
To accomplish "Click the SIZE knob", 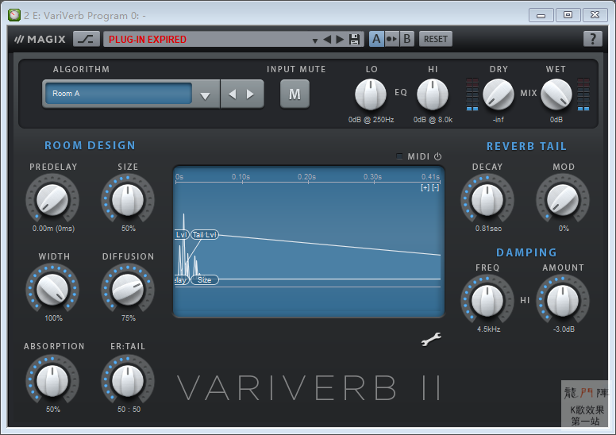I will 128,200.
